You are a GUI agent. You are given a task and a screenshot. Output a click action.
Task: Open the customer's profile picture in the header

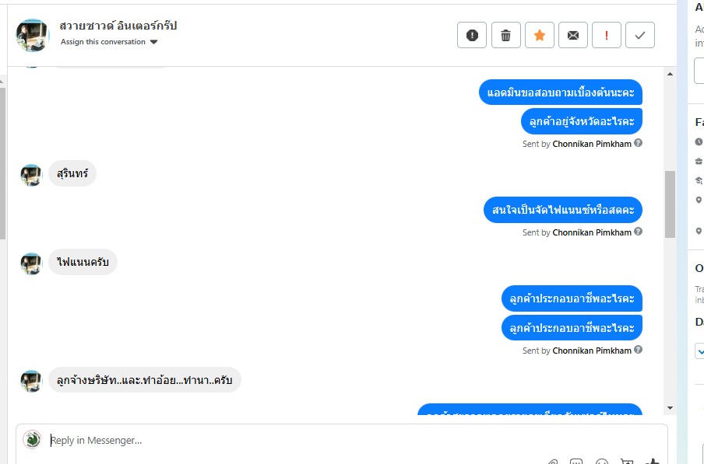33,35
